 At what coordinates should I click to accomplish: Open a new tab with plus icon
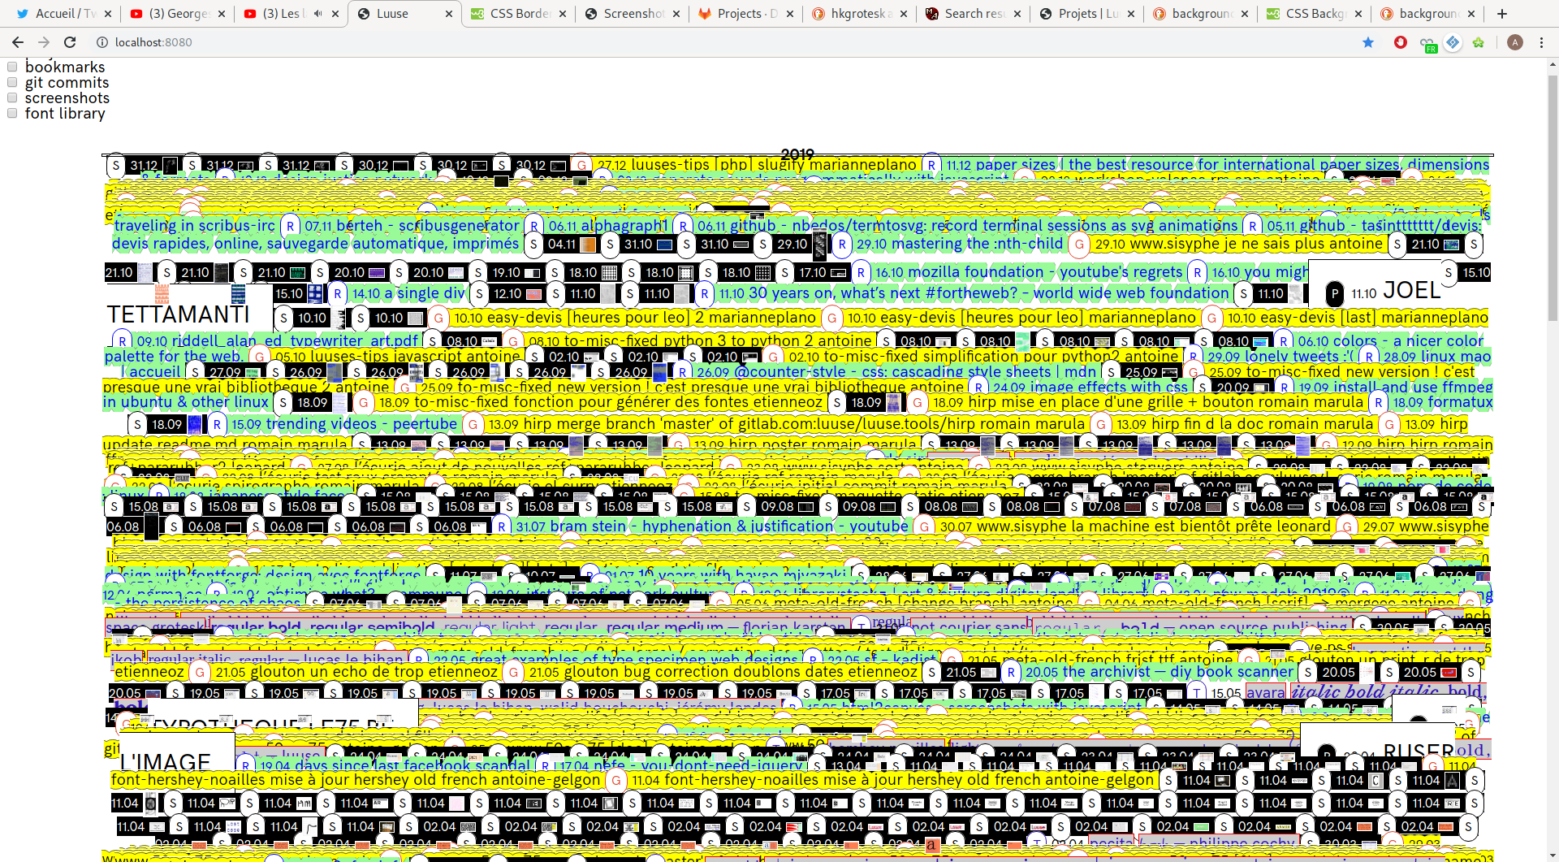tap(1502, 14)
